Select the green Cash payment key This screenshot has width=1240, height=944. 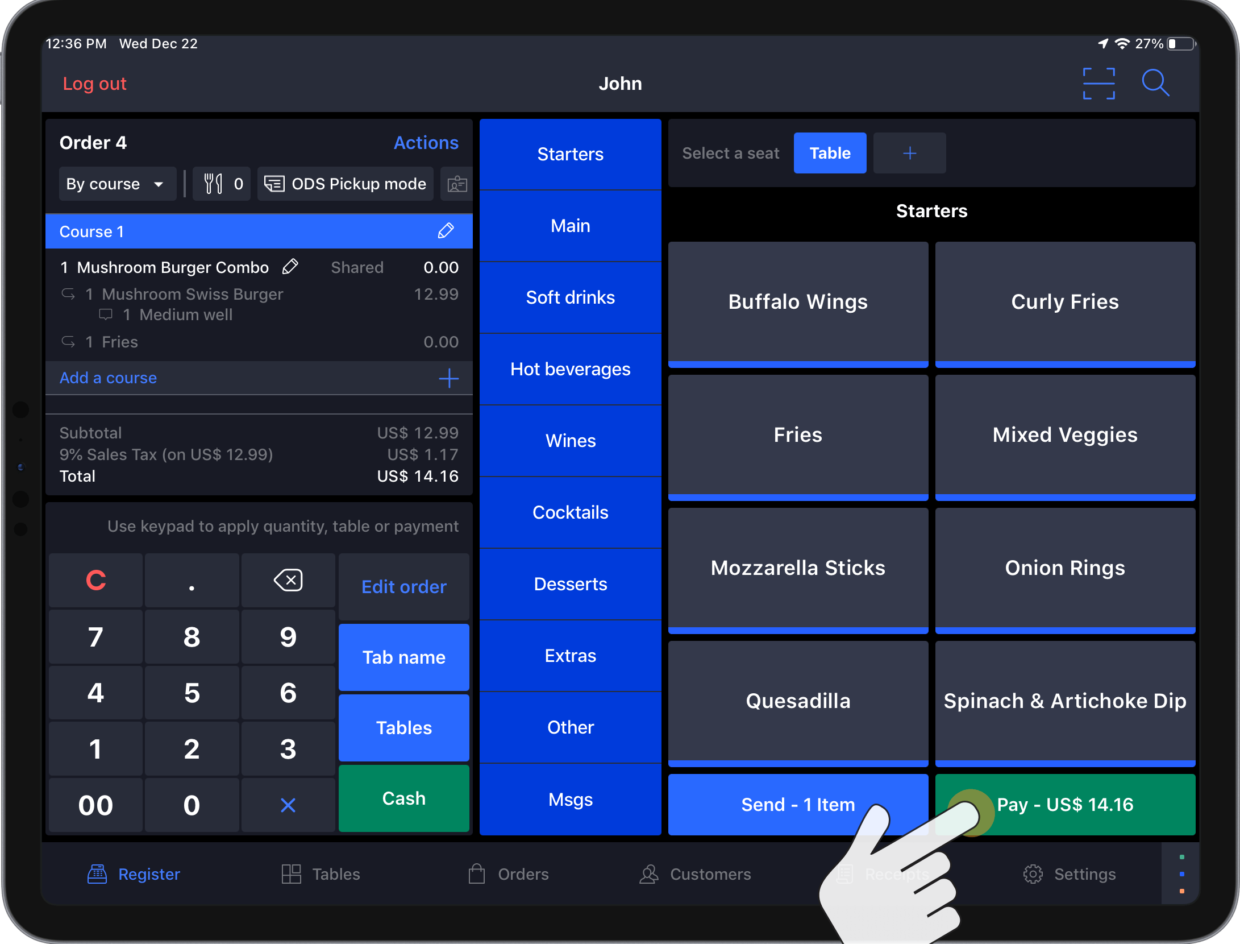click(403, 798)
